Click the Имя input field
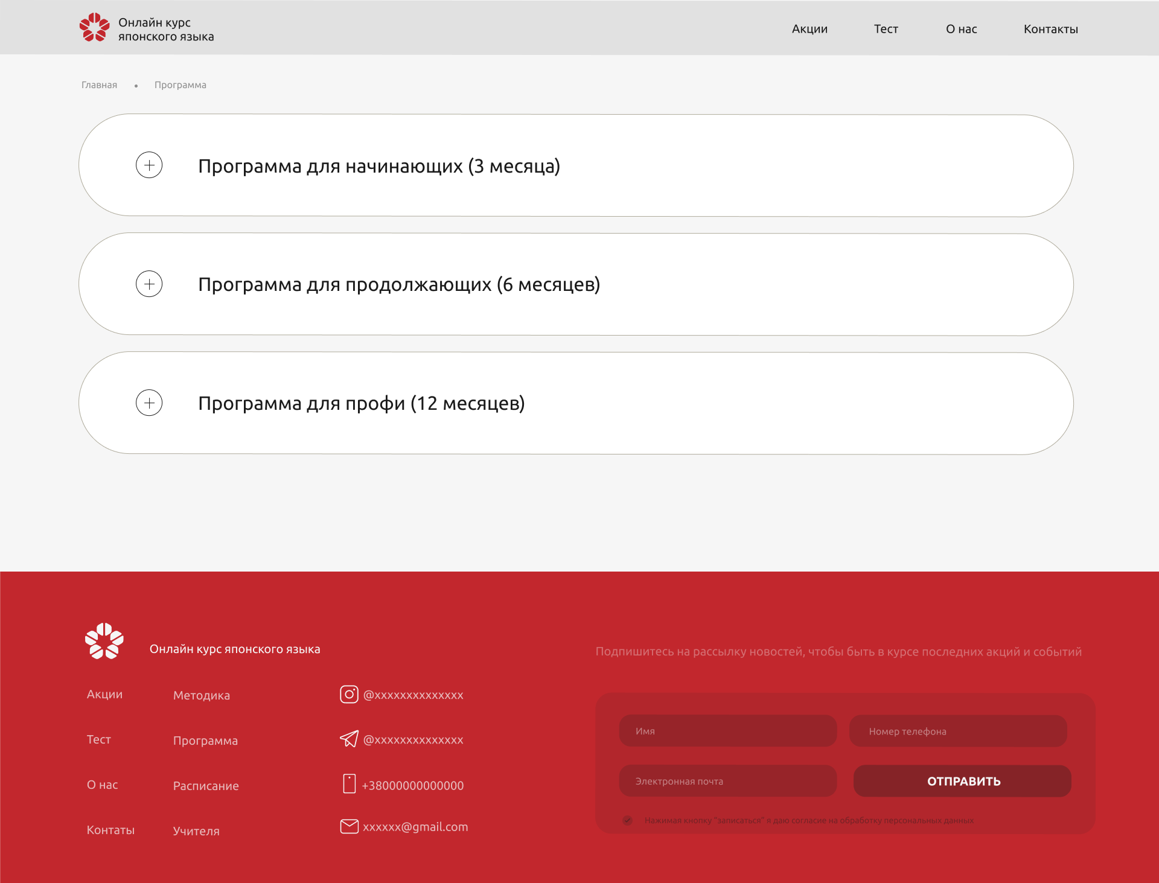 click(727, 731)
